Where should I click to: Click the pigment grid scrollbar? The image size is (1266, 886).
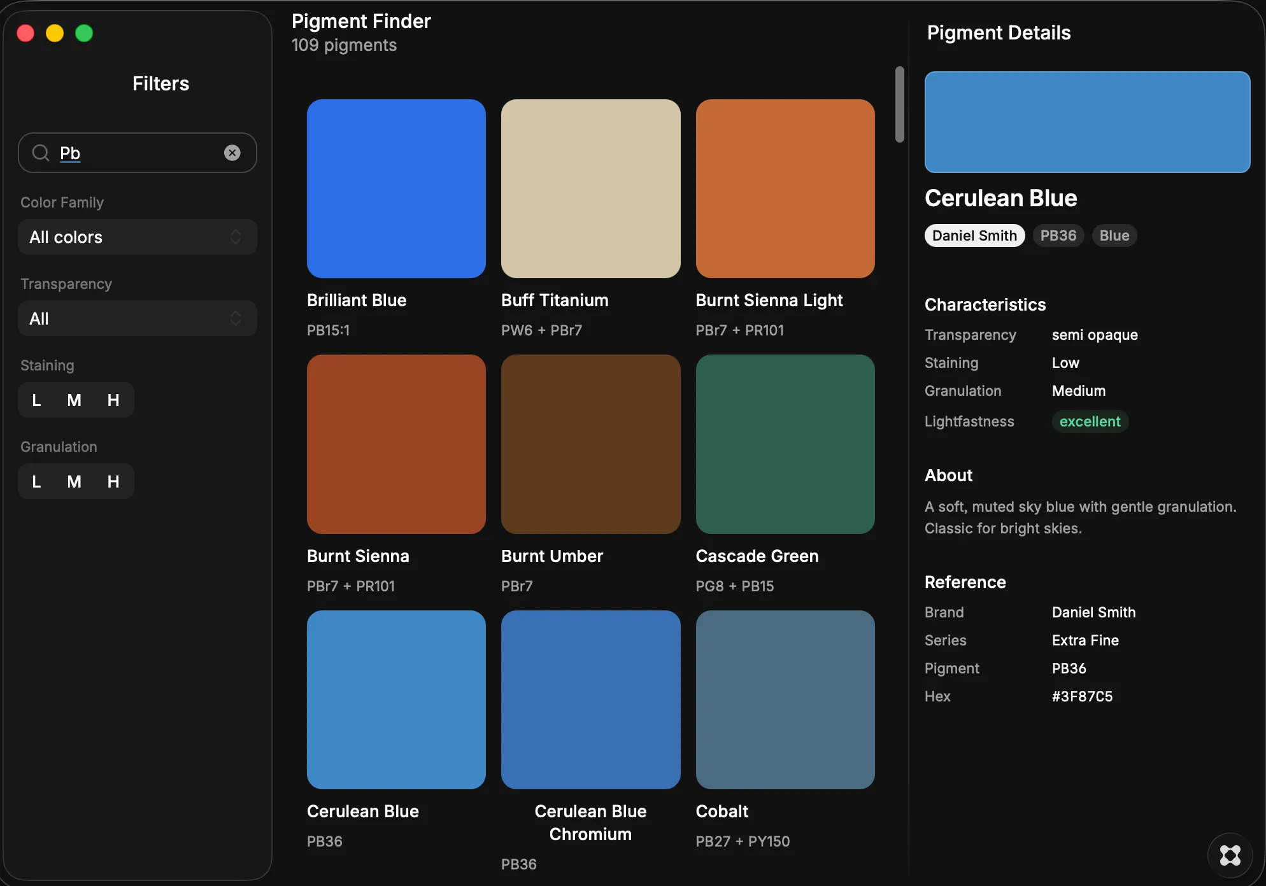[899, 104]
